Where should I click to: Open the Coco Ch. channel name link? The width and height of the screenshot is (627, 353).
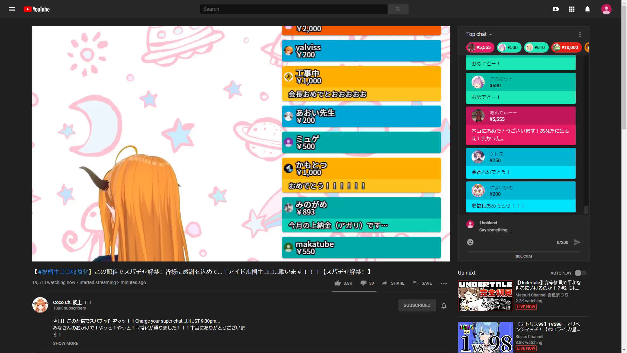point(72,302)
